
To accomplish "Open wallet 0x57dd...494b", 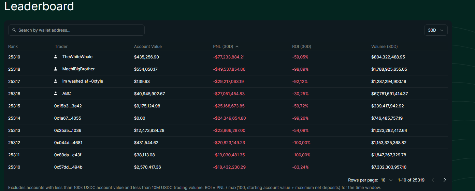I will 68,167.
